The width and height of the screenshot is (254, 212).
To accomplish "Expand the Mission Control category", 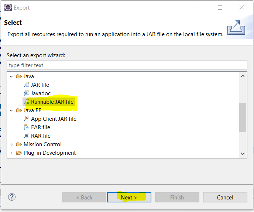I will tap(11, 144).
